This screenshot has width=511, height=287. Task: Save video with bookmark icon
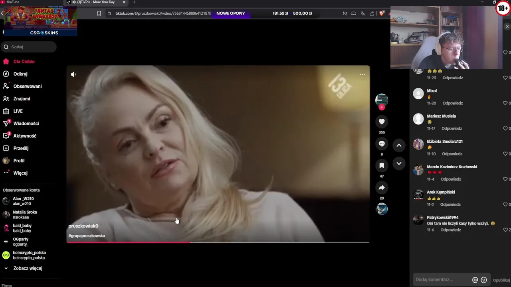pyautogui.click(x=382, y=165)
